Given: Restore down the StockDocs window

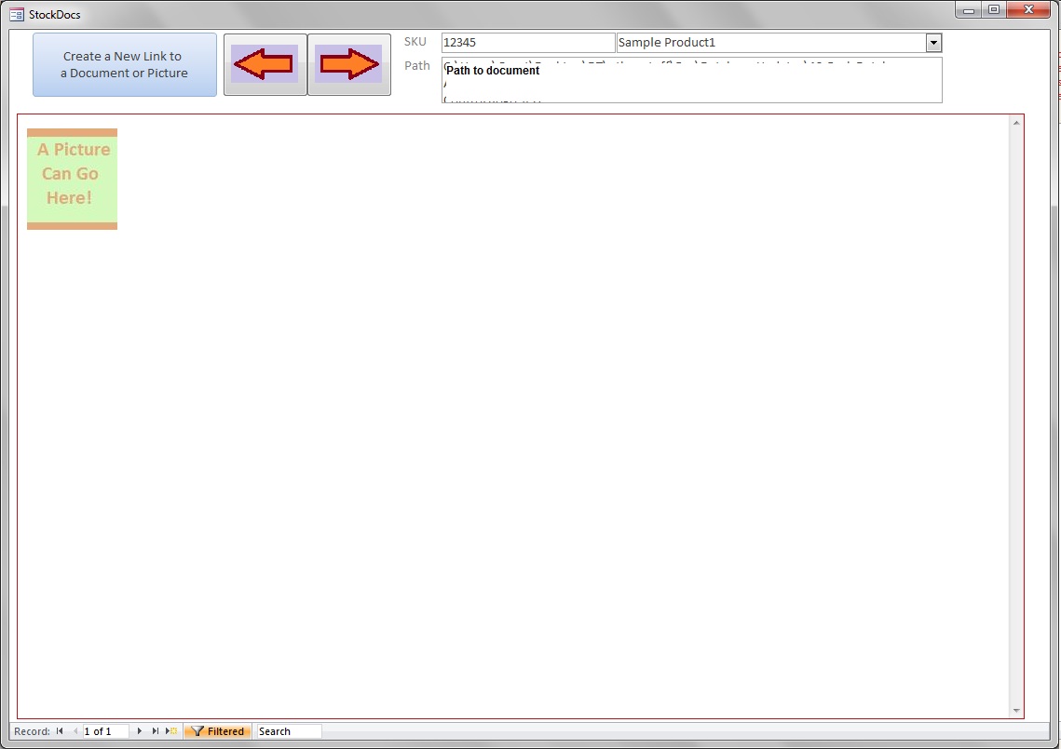Looking at the screenshot, I should [x=994, y=9].
